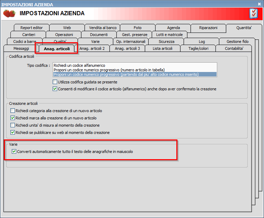Open the Taglie/colori tab

point(198,48)
